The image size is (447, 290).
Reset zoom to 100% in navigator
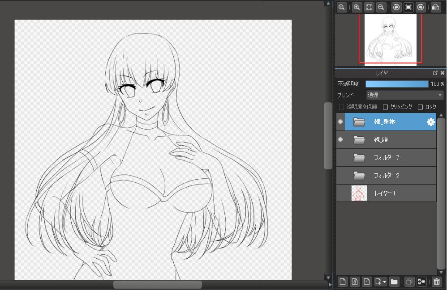[x=342, y=7]
